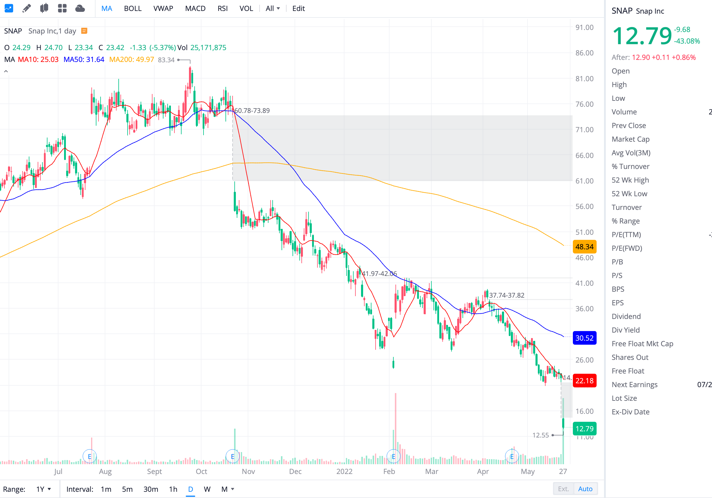Collapse the indicator legend with the caret
This screenshot has height=498, width=712.
tap(6, 71)
